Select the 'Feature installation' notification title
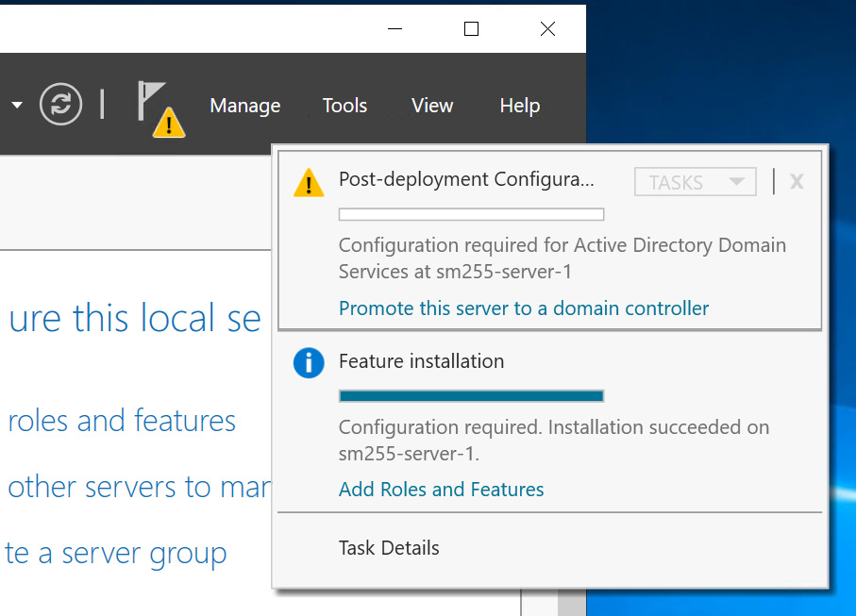 [421, 361]
